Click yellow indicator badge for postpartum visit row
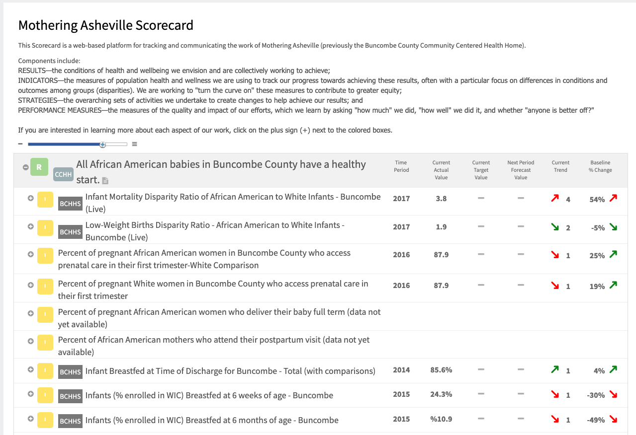636x435 pixels. 45,342
